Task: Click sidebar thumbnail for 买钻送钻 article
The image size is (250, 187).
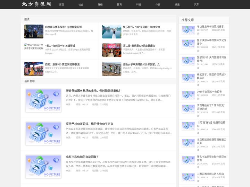Action: click(188, 126)
